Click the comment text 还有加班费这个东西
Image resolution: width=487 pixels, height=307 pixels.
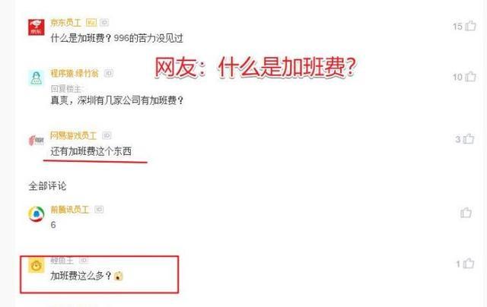[91, 151]
